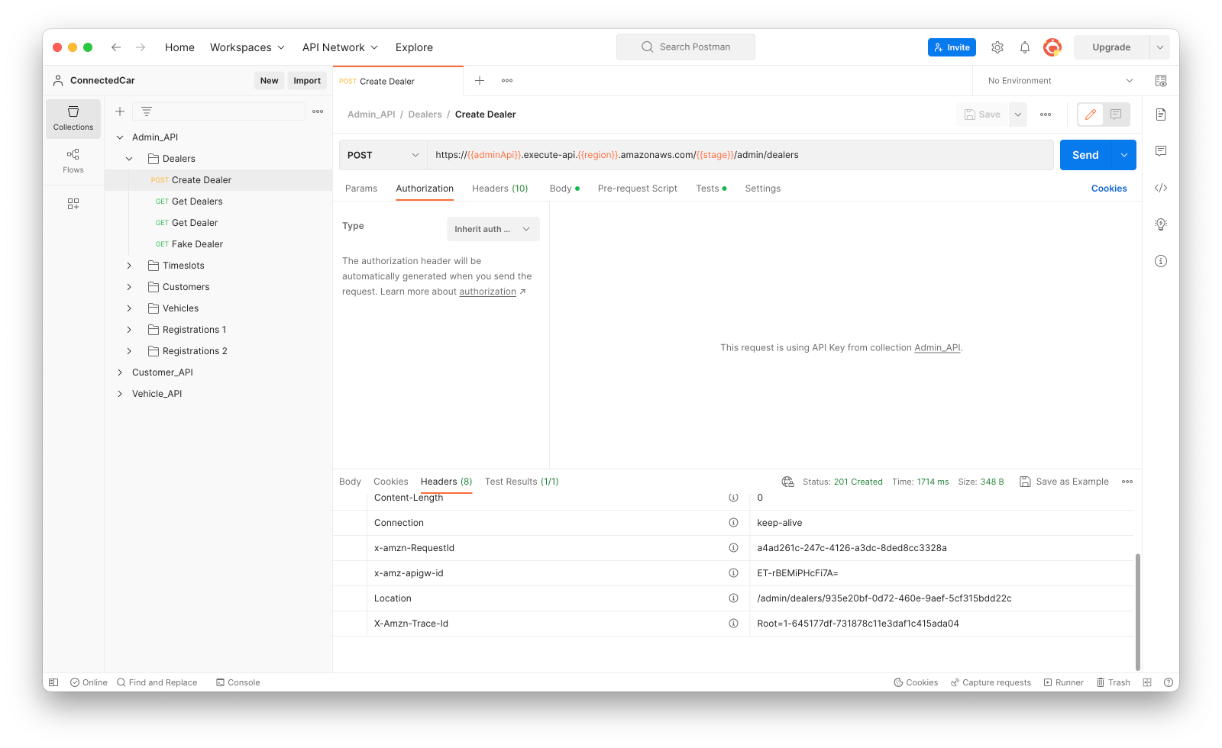Open the Tests tab
Screen dimensions: 1222x748
click(x=711, y=189)
